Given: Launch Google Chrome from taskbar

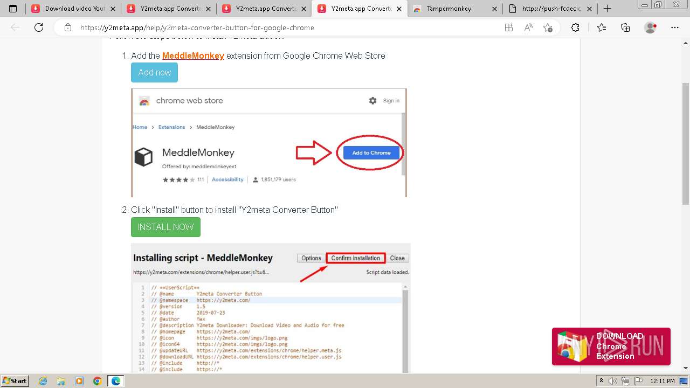Looking at the screenshot, I should [97, 381].
